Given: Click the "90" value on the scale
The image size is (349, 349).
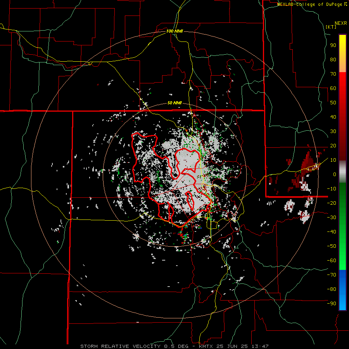Looking at the screenshot, I should tap(333, 45).
